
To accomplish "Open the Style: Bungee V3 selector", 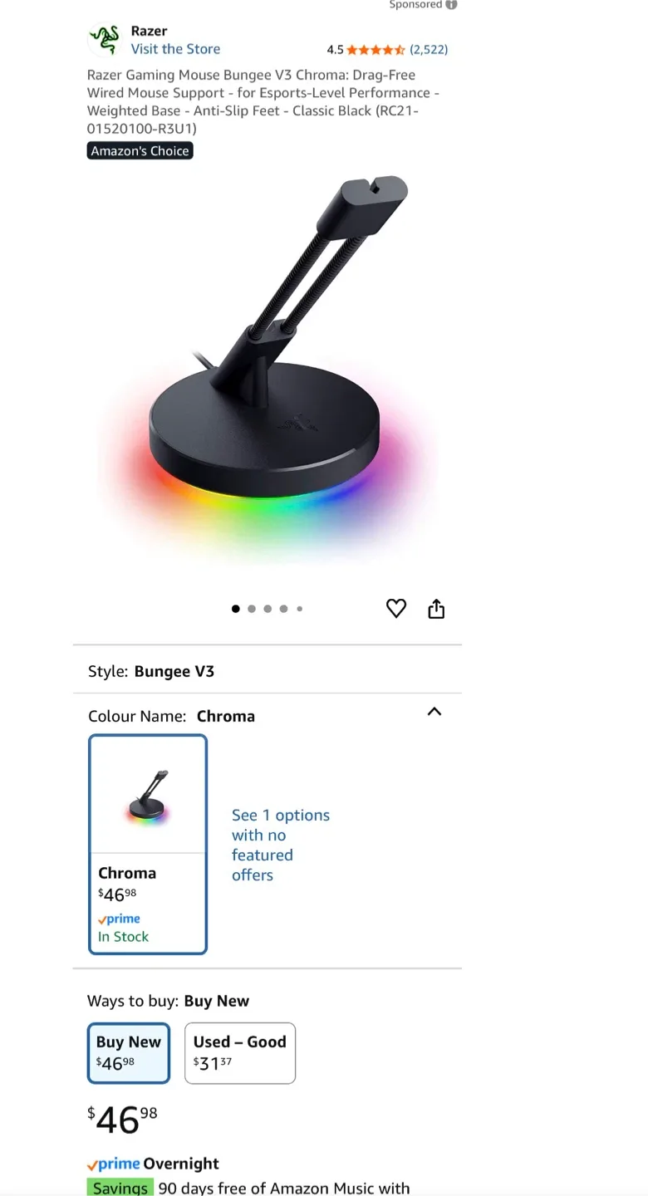I will click(x=268, y=671).
